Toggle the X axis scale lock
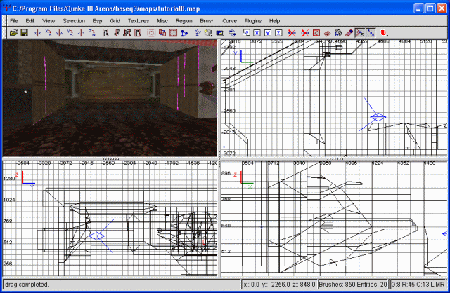The height and width of the screenshot is (293, 450). click(x=257, y=33)
